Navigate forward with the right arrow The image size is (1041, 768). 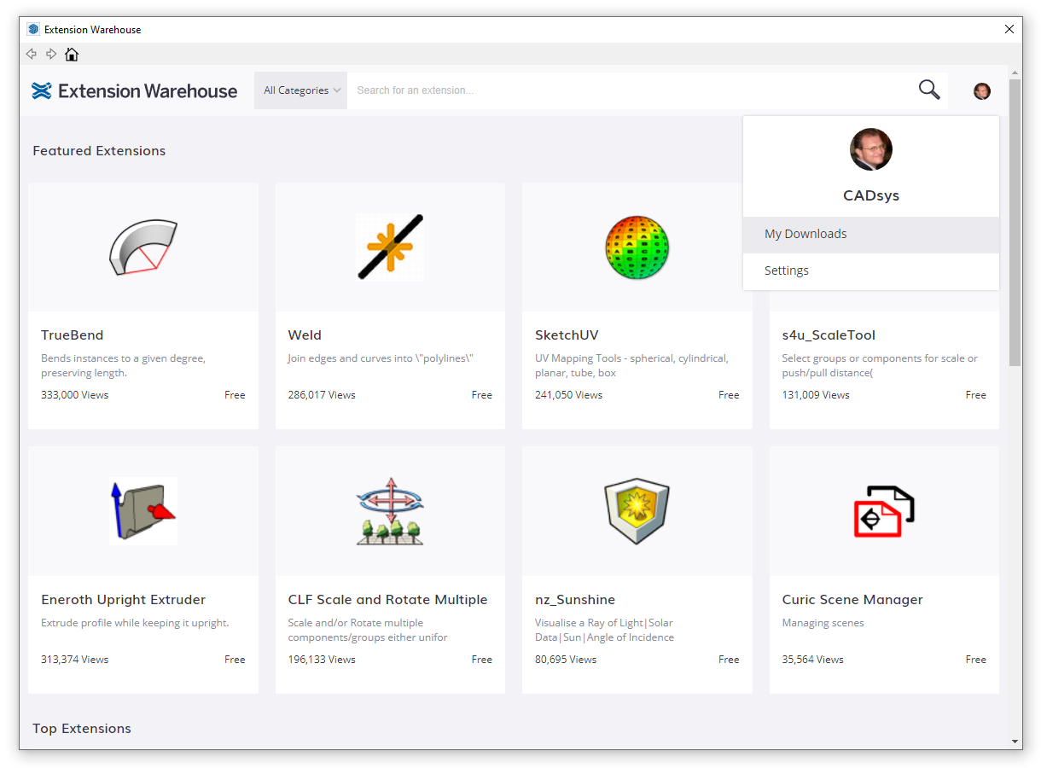click(51, 55)
